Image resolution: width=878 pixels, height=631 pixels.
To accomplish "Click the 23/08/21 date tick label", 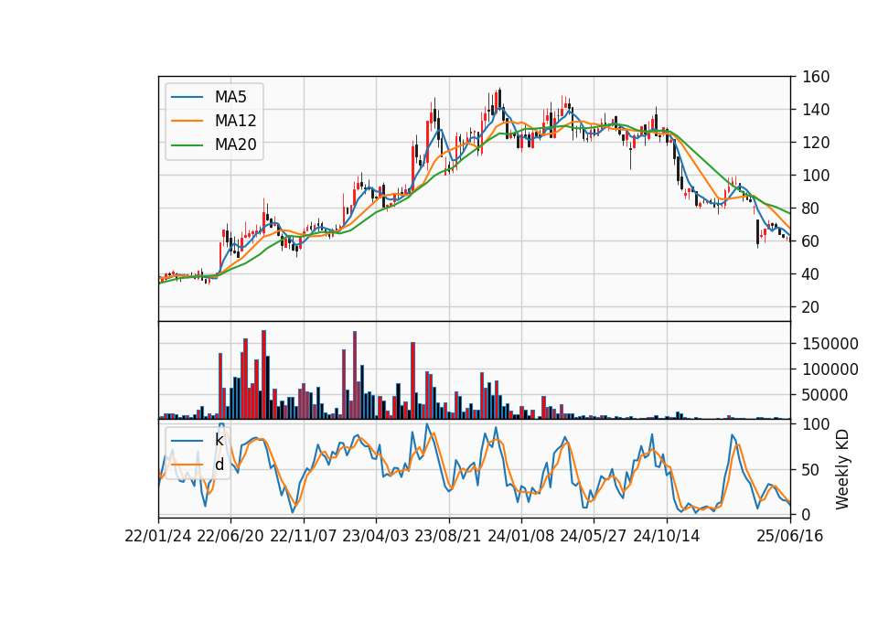I will click(448, 536).
